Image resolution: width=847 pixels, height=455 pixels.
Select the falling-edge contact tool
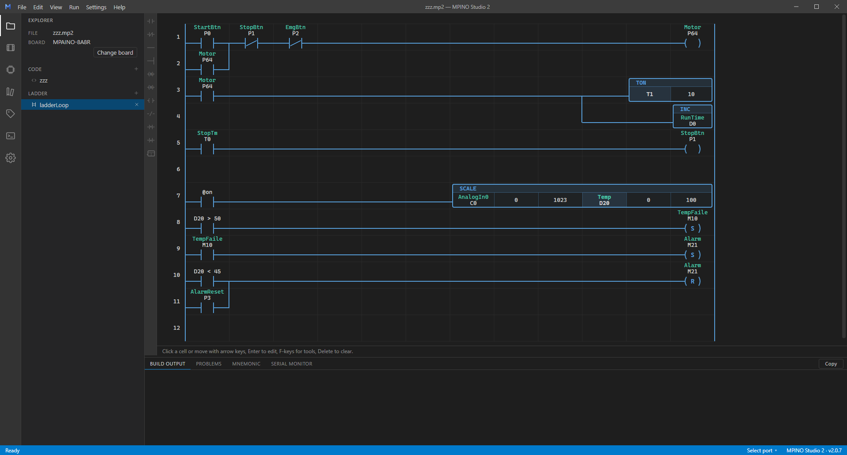point(151,140)
